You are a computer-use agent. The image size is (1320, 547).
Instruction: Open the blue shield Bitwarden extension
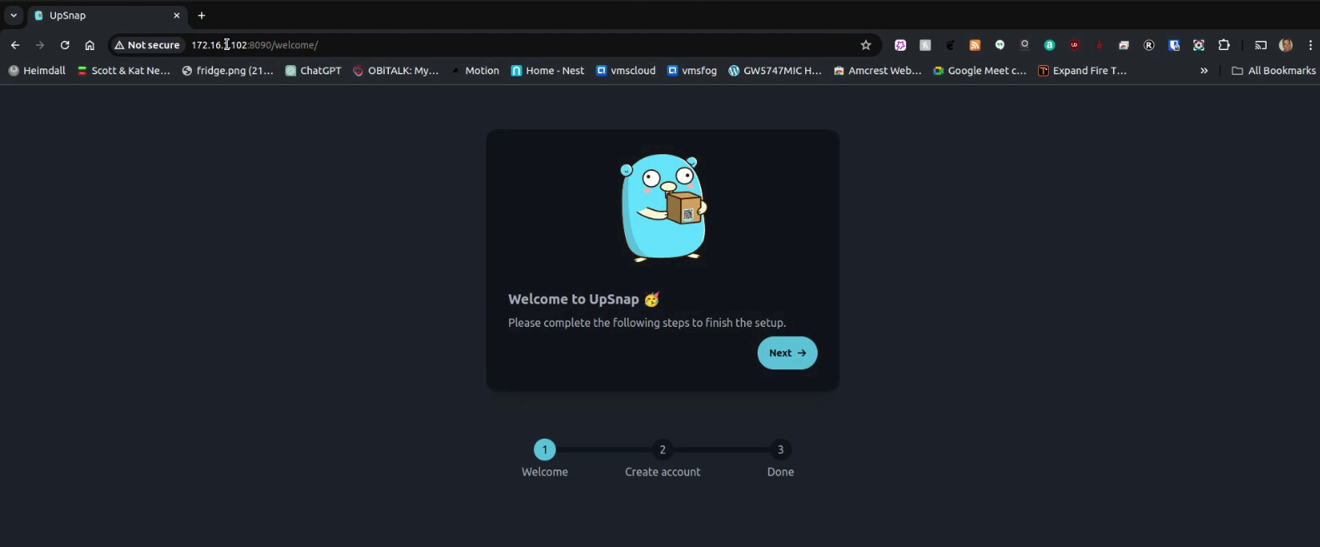pyautogui.click(x=1174, y=45)
